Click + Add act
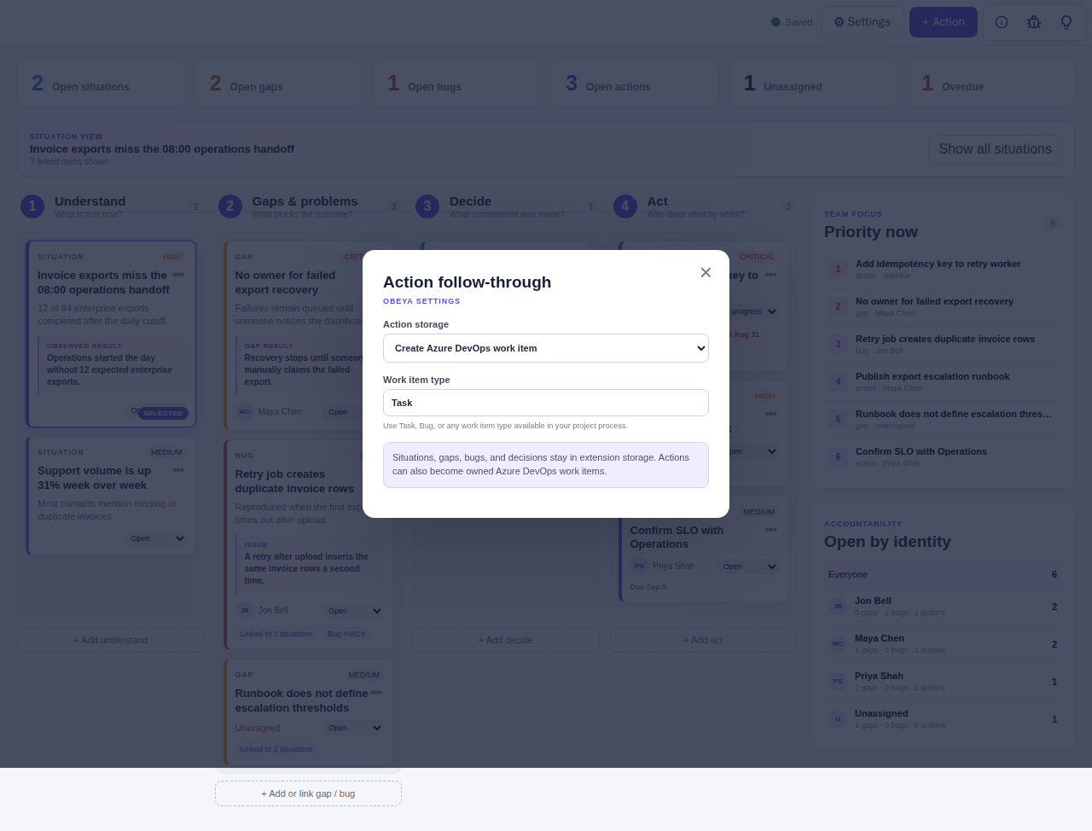Image resolution: width=1092 pixels, height=831 pixels. coord(703,640)
